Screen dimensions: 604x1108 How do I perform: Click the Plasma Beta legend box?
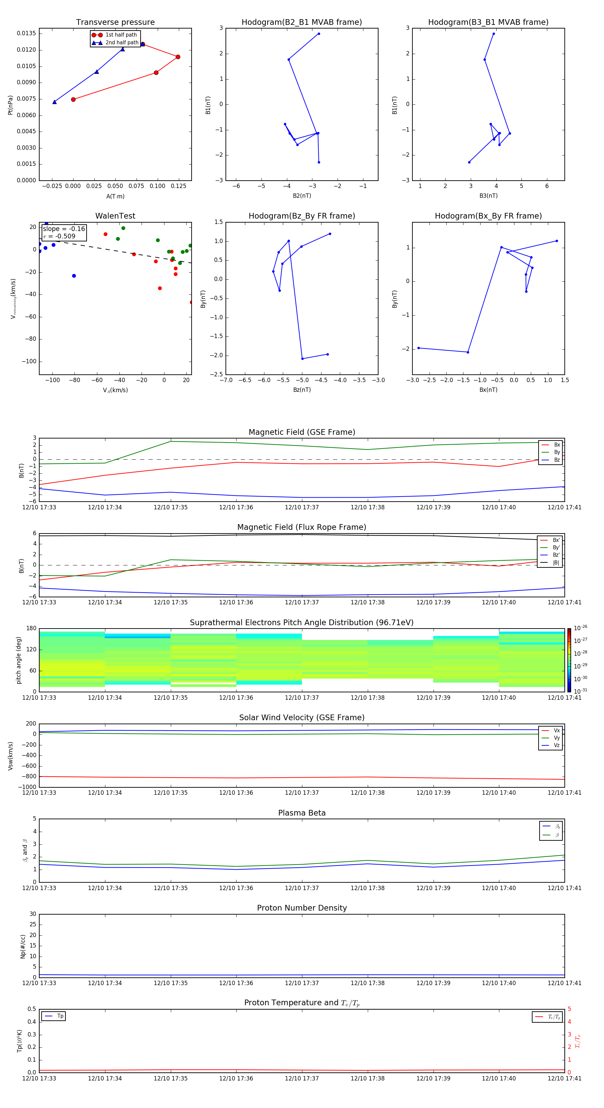[x=551, y=831]
